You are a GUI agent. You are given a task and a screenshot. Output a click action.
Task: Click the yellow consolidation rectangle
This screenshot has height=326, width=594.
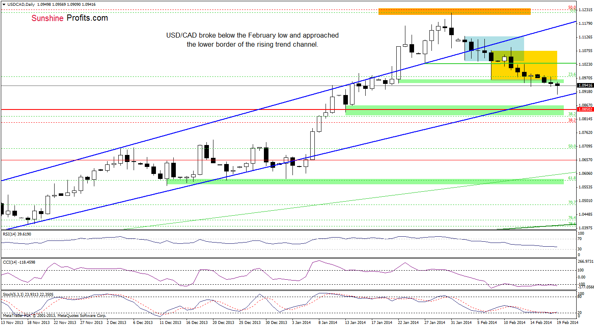(524, 65)
